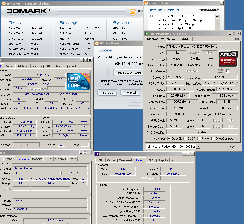
Task: Click the Southbridge HM55 field
Action: [x=50, y=183]
